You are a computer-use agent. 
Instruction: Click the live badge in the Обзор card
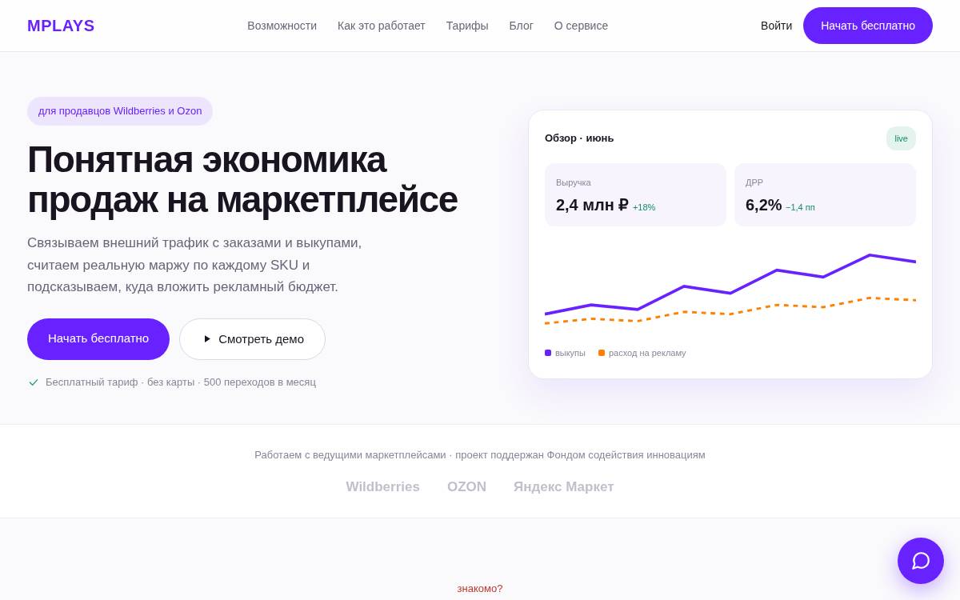[901, 138]
